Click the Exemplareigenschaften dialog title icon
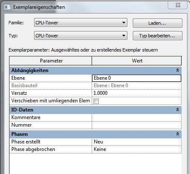Viewport: 190px width, 174px height. point(7,7)
